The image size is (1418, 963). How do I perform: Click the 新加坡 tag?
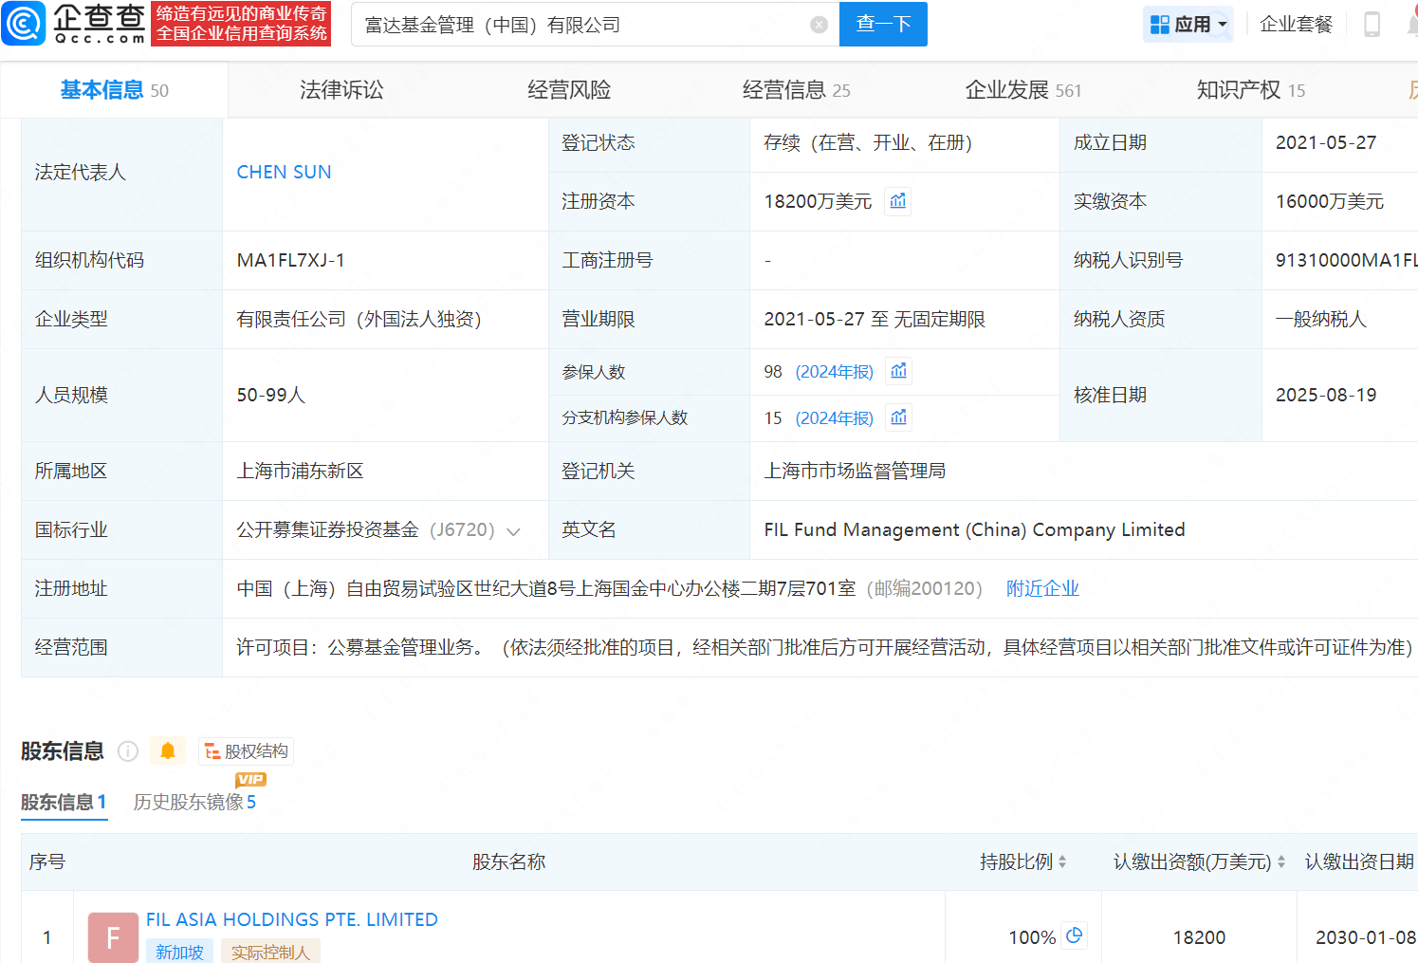[179, 952]
